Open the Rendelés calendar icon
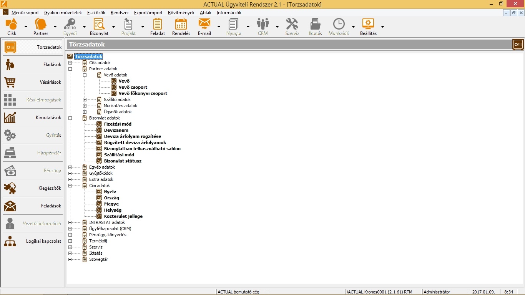Viewport: 525px width, 295px height. point(181,27)
